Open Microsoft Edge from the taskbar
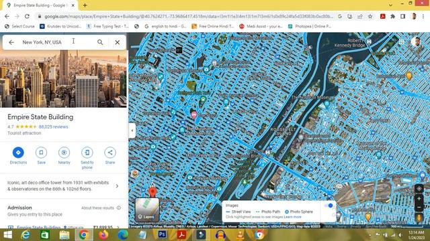The width and height of the screenshot is (430, 241). click(123, 235)
